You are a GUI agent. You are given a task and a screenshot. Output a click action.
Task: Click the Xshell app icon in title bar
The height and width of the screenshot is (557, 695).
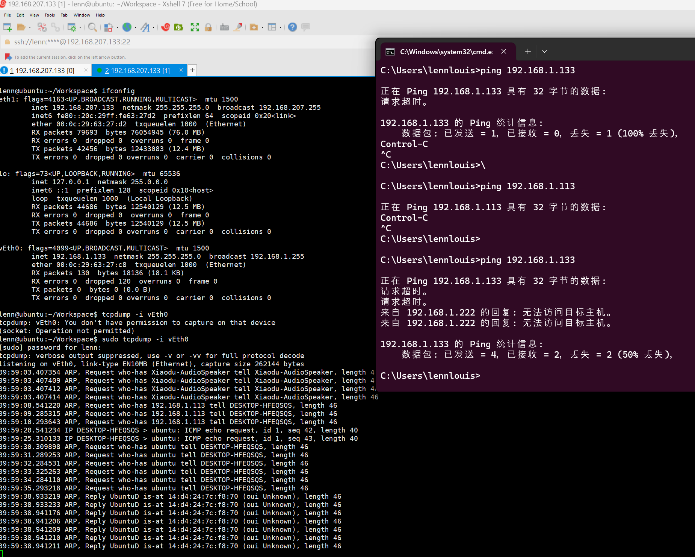(3, 4)
